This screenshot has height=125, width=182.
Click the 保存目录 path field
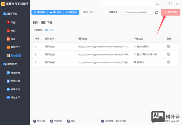pos(137,12)
